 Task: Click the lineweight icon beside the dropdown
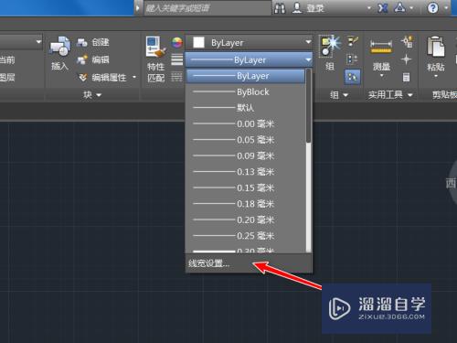tap(177, 59)
